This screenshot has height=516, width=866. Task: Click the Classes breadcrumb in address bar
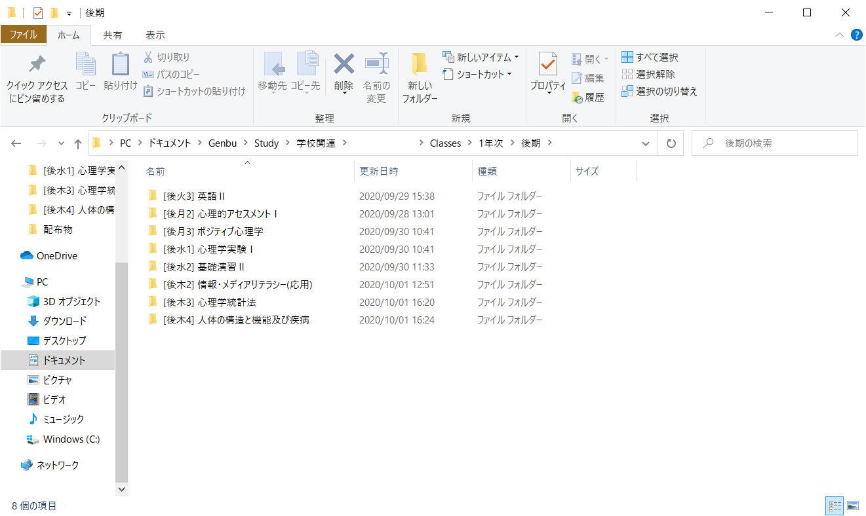click(445, 143)
